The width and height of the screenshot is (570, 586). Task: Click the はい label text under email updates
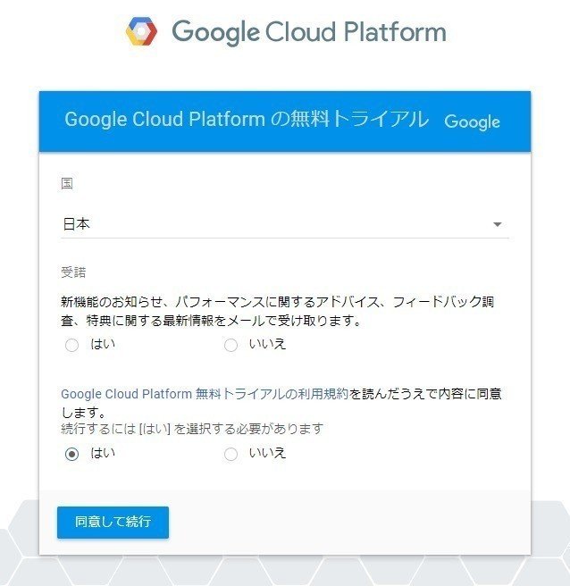pyautogui.click(x=103, y=345)
